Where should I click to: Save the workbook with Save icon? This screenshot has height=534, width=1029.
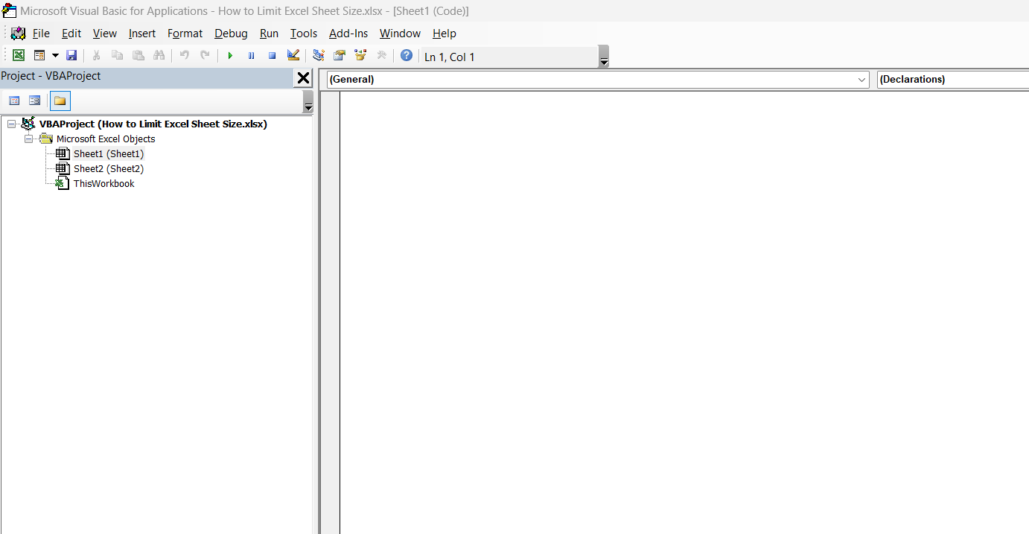click(71, 56)
